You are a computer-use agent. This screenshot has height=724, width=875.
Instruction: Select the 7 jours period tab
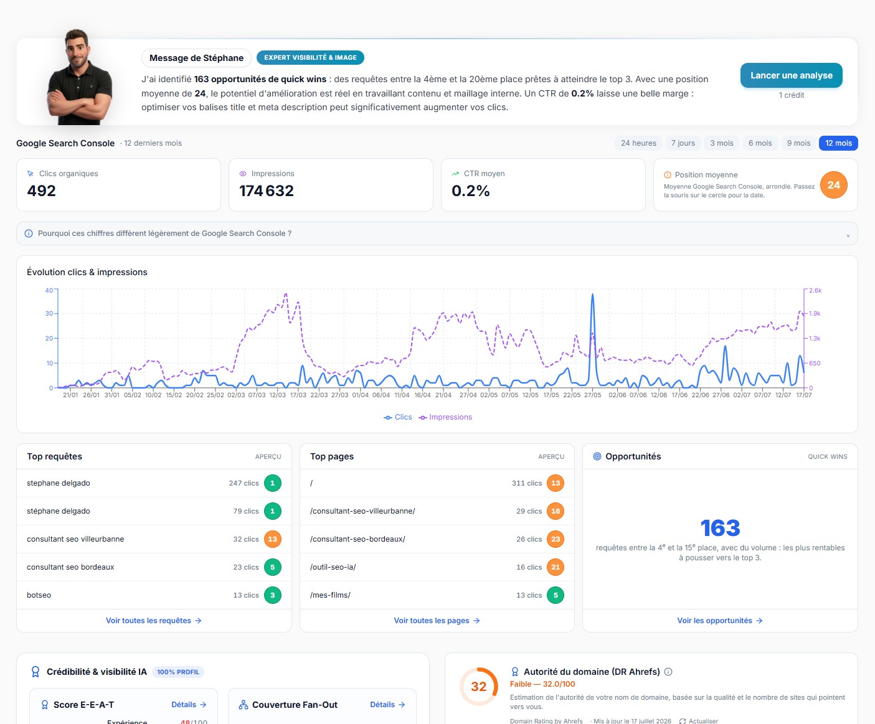coord(683,143)
